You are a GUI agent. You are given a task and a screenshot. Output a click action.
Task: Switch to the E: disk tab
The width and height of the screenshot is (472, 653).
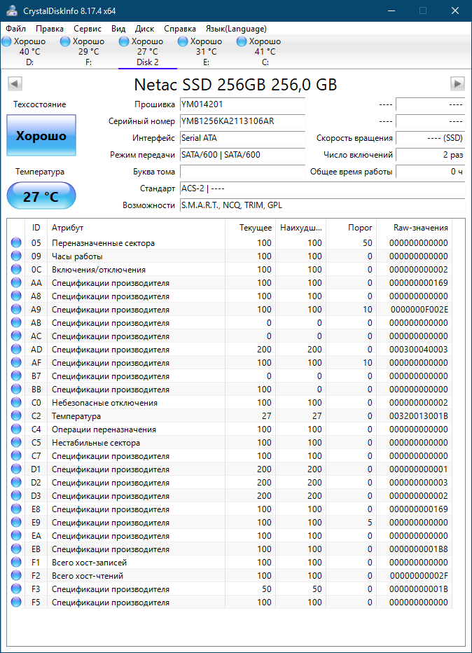tap(207, 52)
